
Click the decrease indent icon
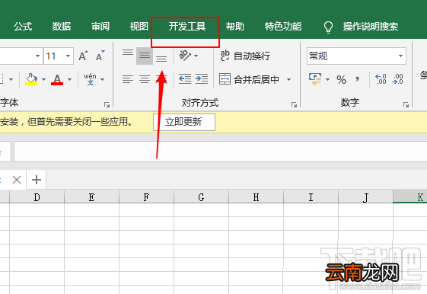185,79
